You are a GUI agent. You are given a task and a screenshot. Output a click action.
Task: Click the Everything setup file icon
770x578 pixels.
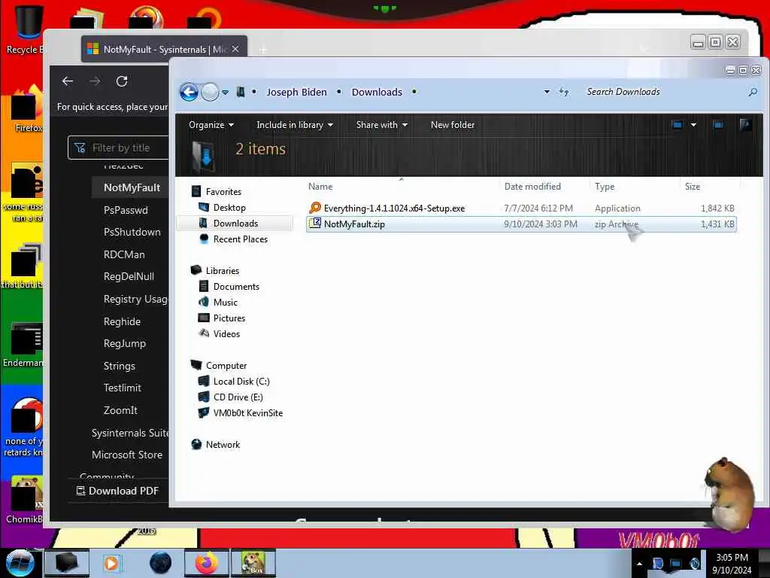tap(315, 208)
